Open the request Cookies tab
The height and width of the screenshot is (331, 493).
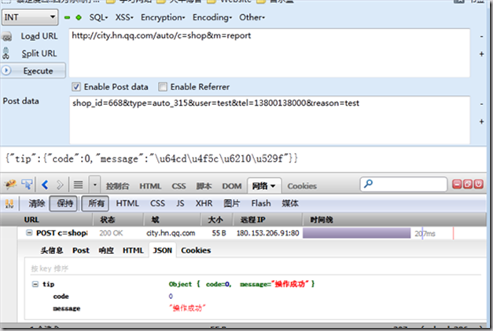click(x=196, y=250)
